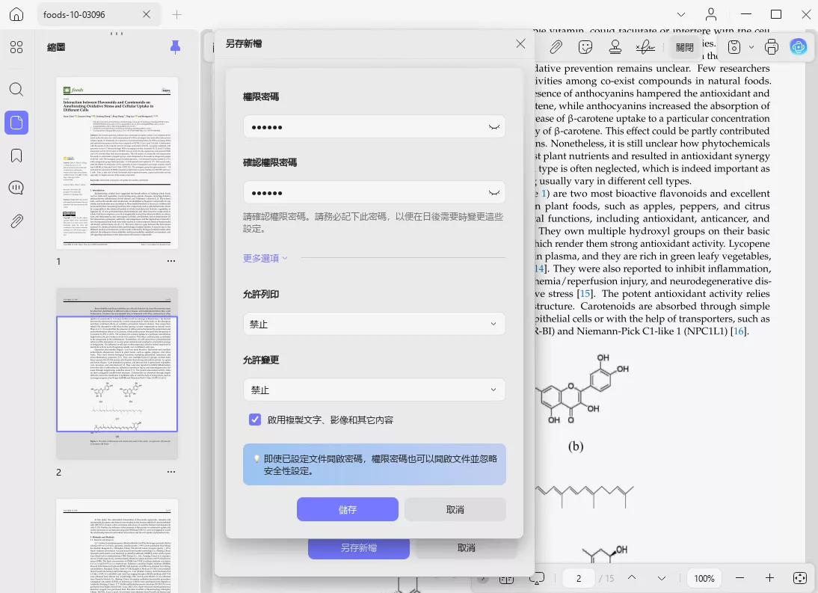Viewport: 818px width, 593px height.
Task: Open the 100% zoom level selector
Action: pyautogui.click(x=704, y=578)
